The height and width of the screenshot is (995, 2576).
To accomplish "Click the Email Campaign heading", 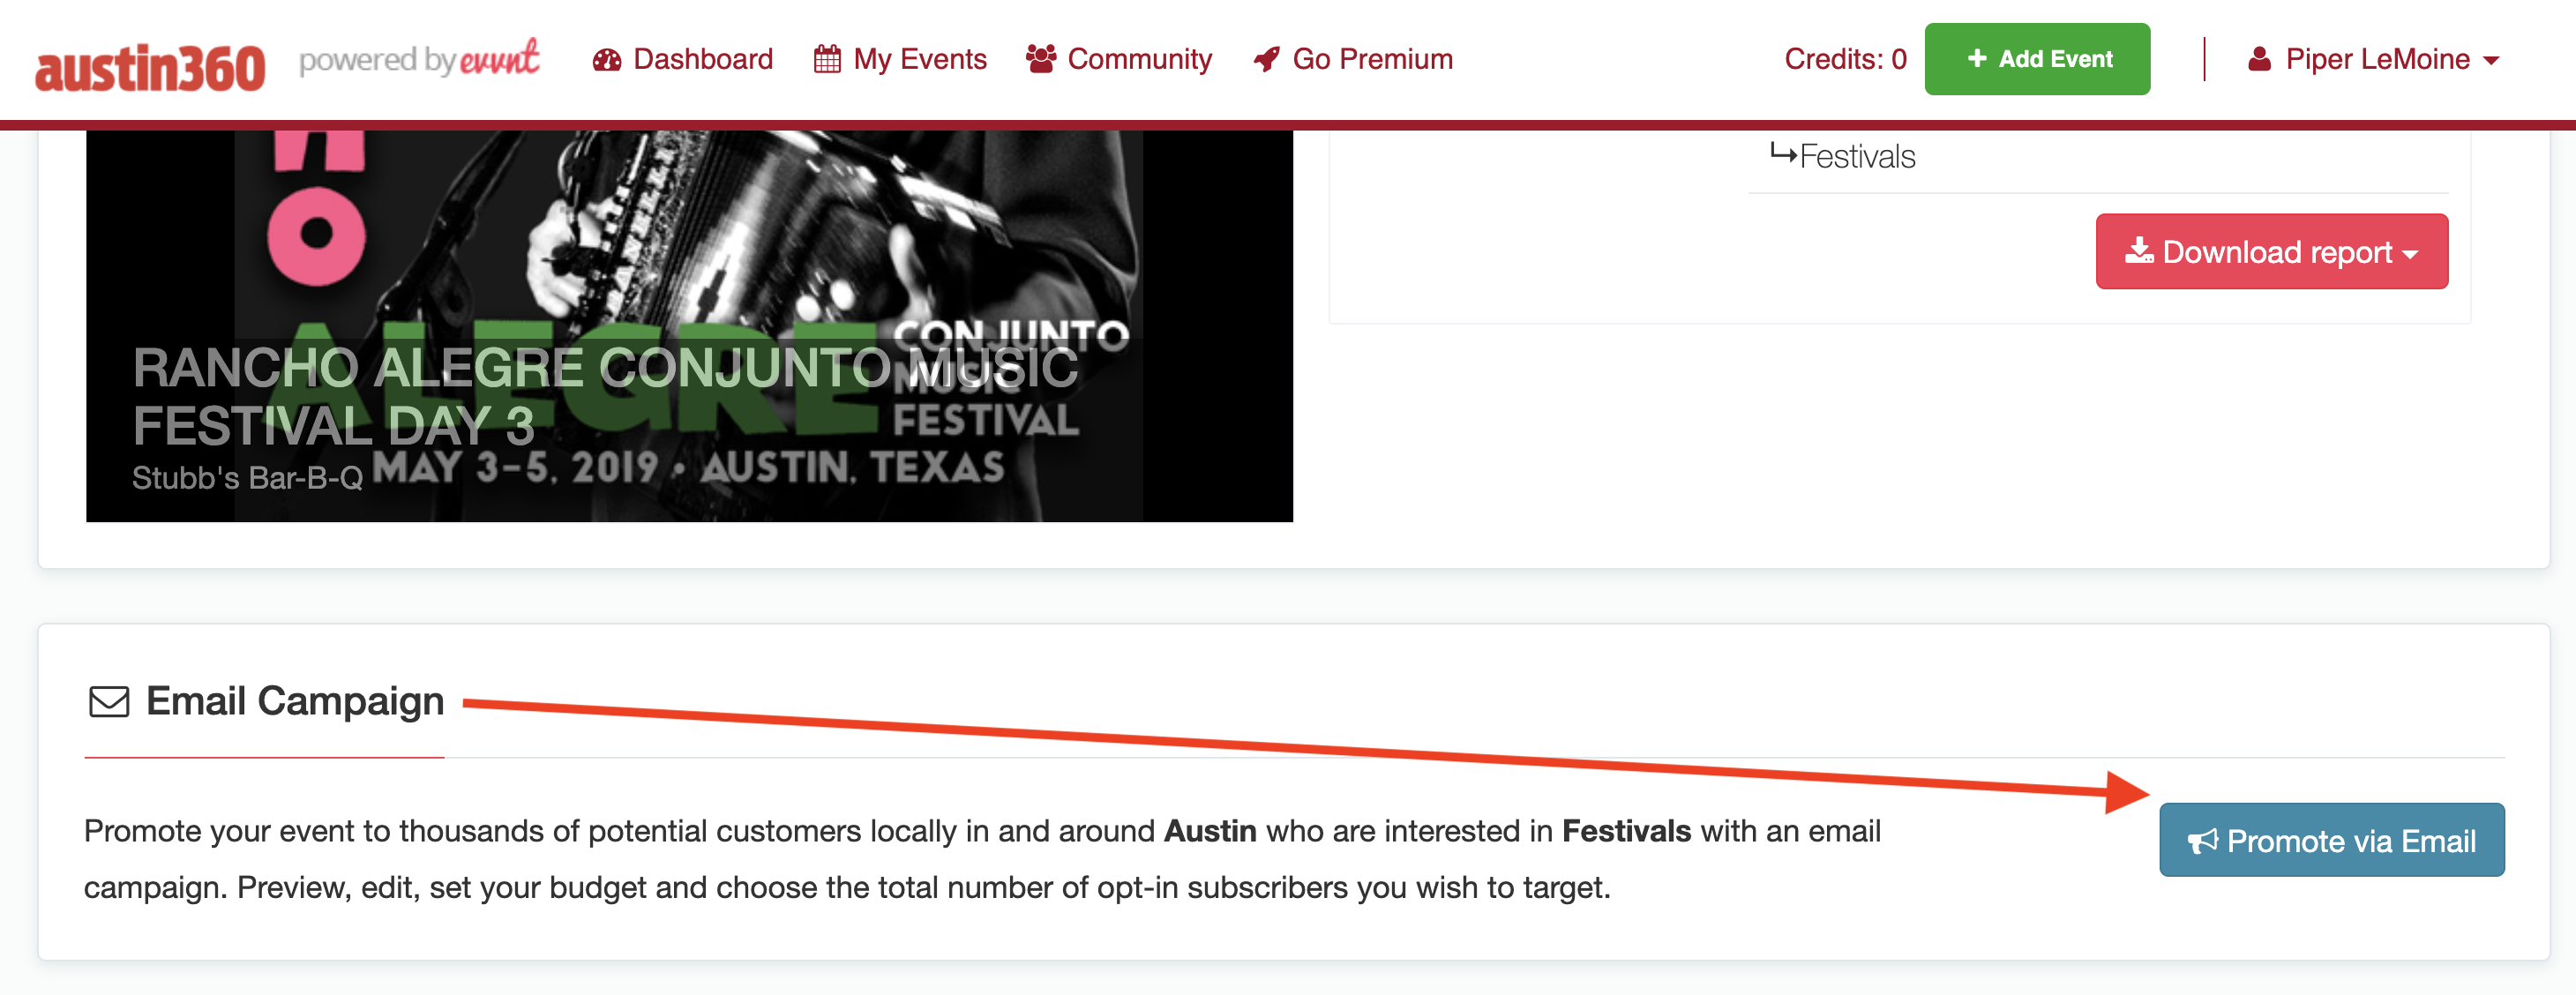I will point(295,701).
